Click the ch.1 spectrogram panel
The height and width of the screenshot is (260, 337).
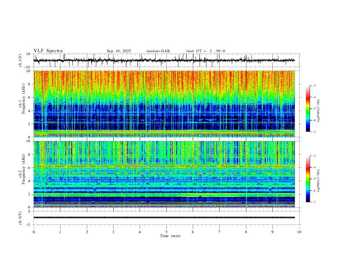[x=164, y=104]
